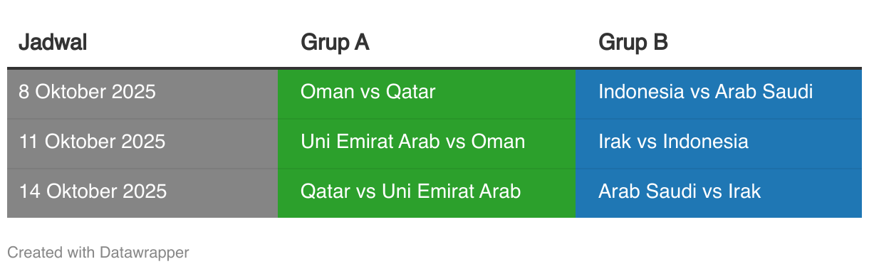Click the word Indonesia in the Irak vs Indonesia row
869x269 pixels.
(705, 142)
